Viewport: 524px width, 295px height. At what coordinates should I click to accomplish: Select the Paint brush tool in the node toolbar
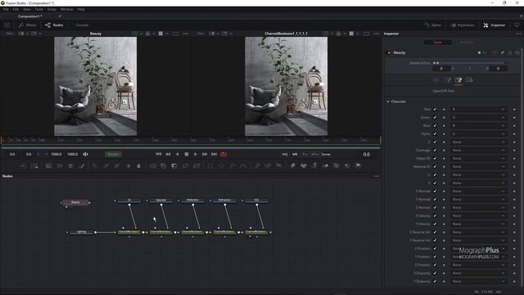tap(82, 166)
